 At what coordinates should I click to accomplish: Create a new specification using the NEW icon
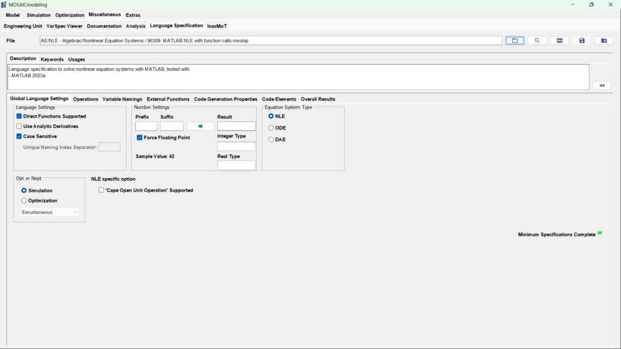point(559,40)
